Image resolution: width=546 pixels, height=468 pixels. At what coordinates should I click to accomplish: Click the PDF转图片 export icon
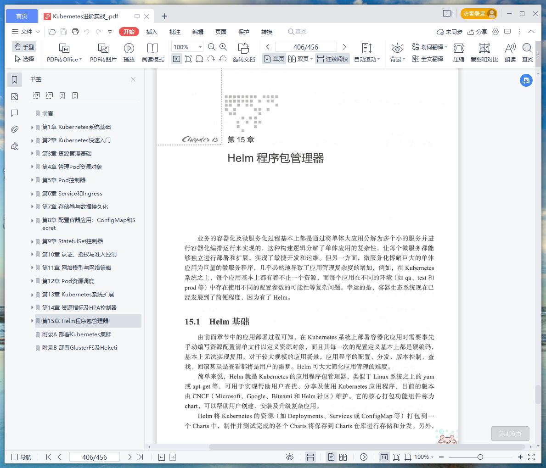pyautogui.click(x=103, y=53)
